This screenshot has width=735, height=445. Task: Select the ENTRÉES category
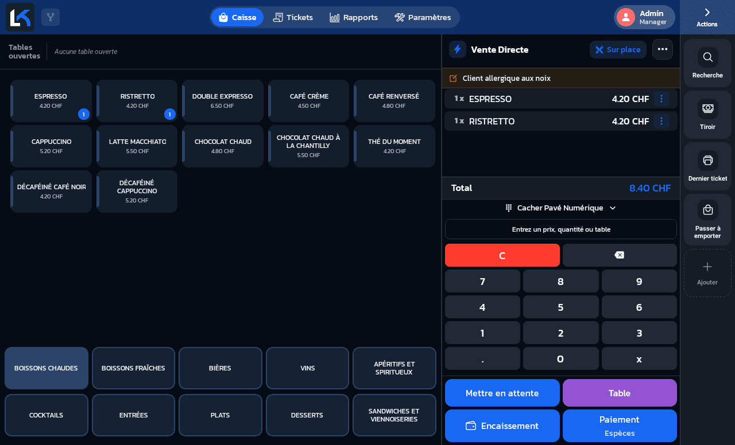click(x=133, y=415)
